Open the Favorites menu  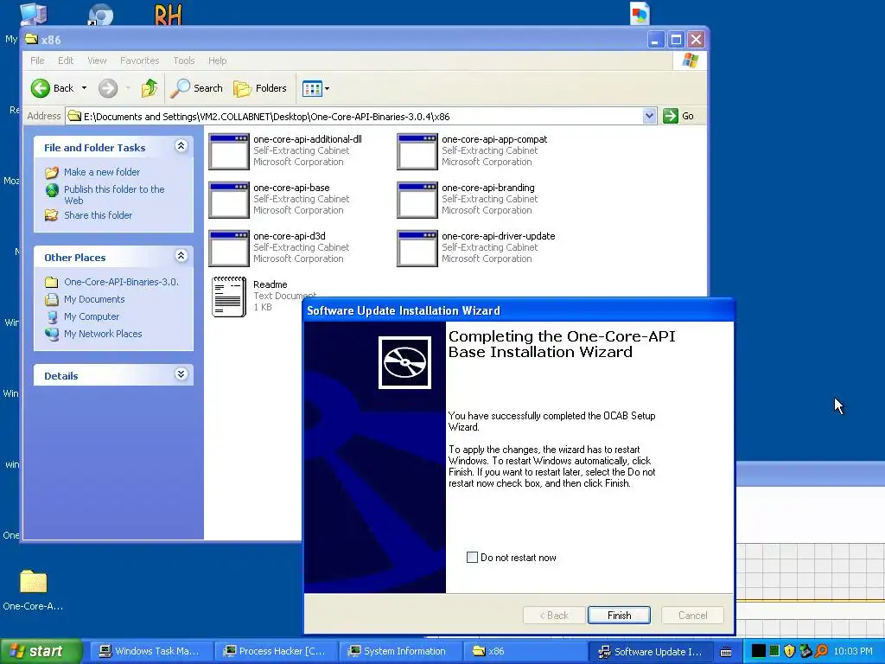pos(139,61)
